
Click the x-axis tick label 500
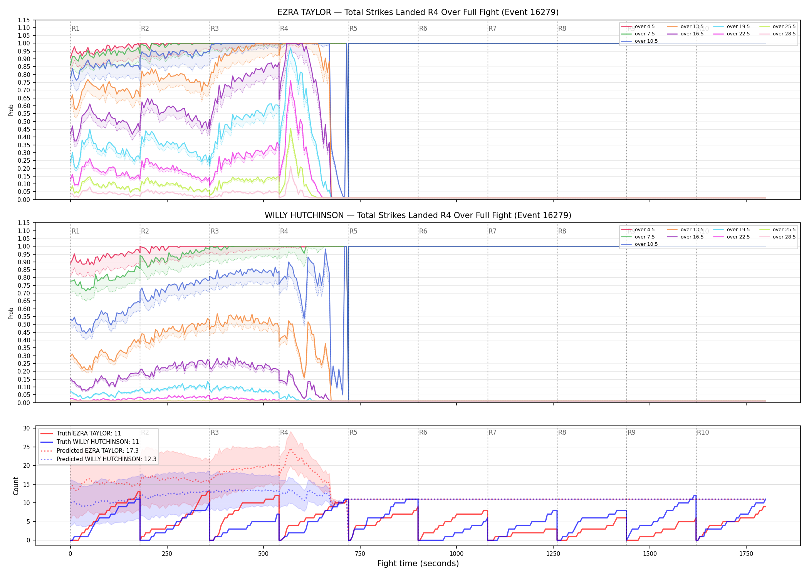click(264, 554)
